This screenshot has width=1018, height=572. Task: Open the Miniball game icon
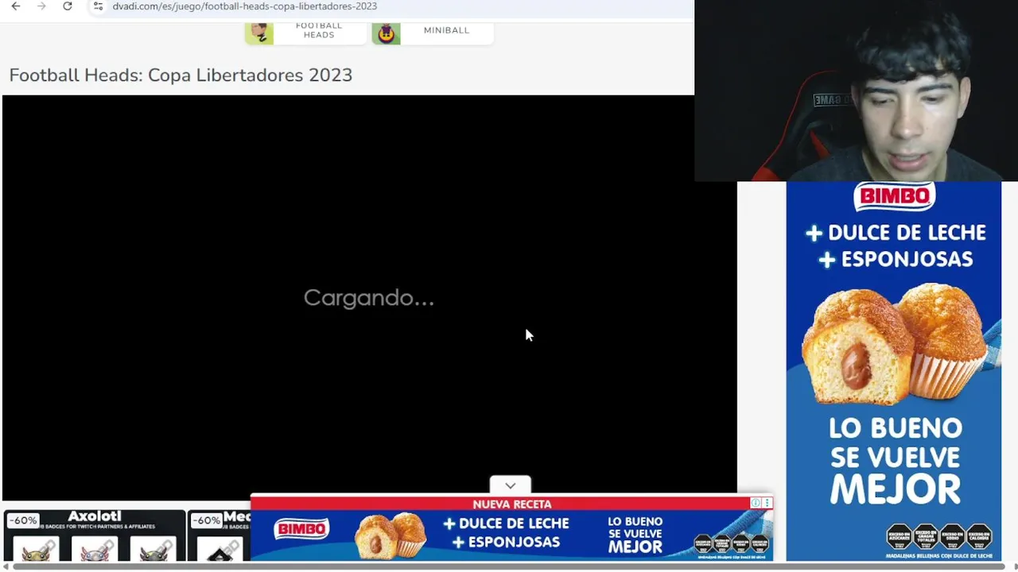[386, 33]
